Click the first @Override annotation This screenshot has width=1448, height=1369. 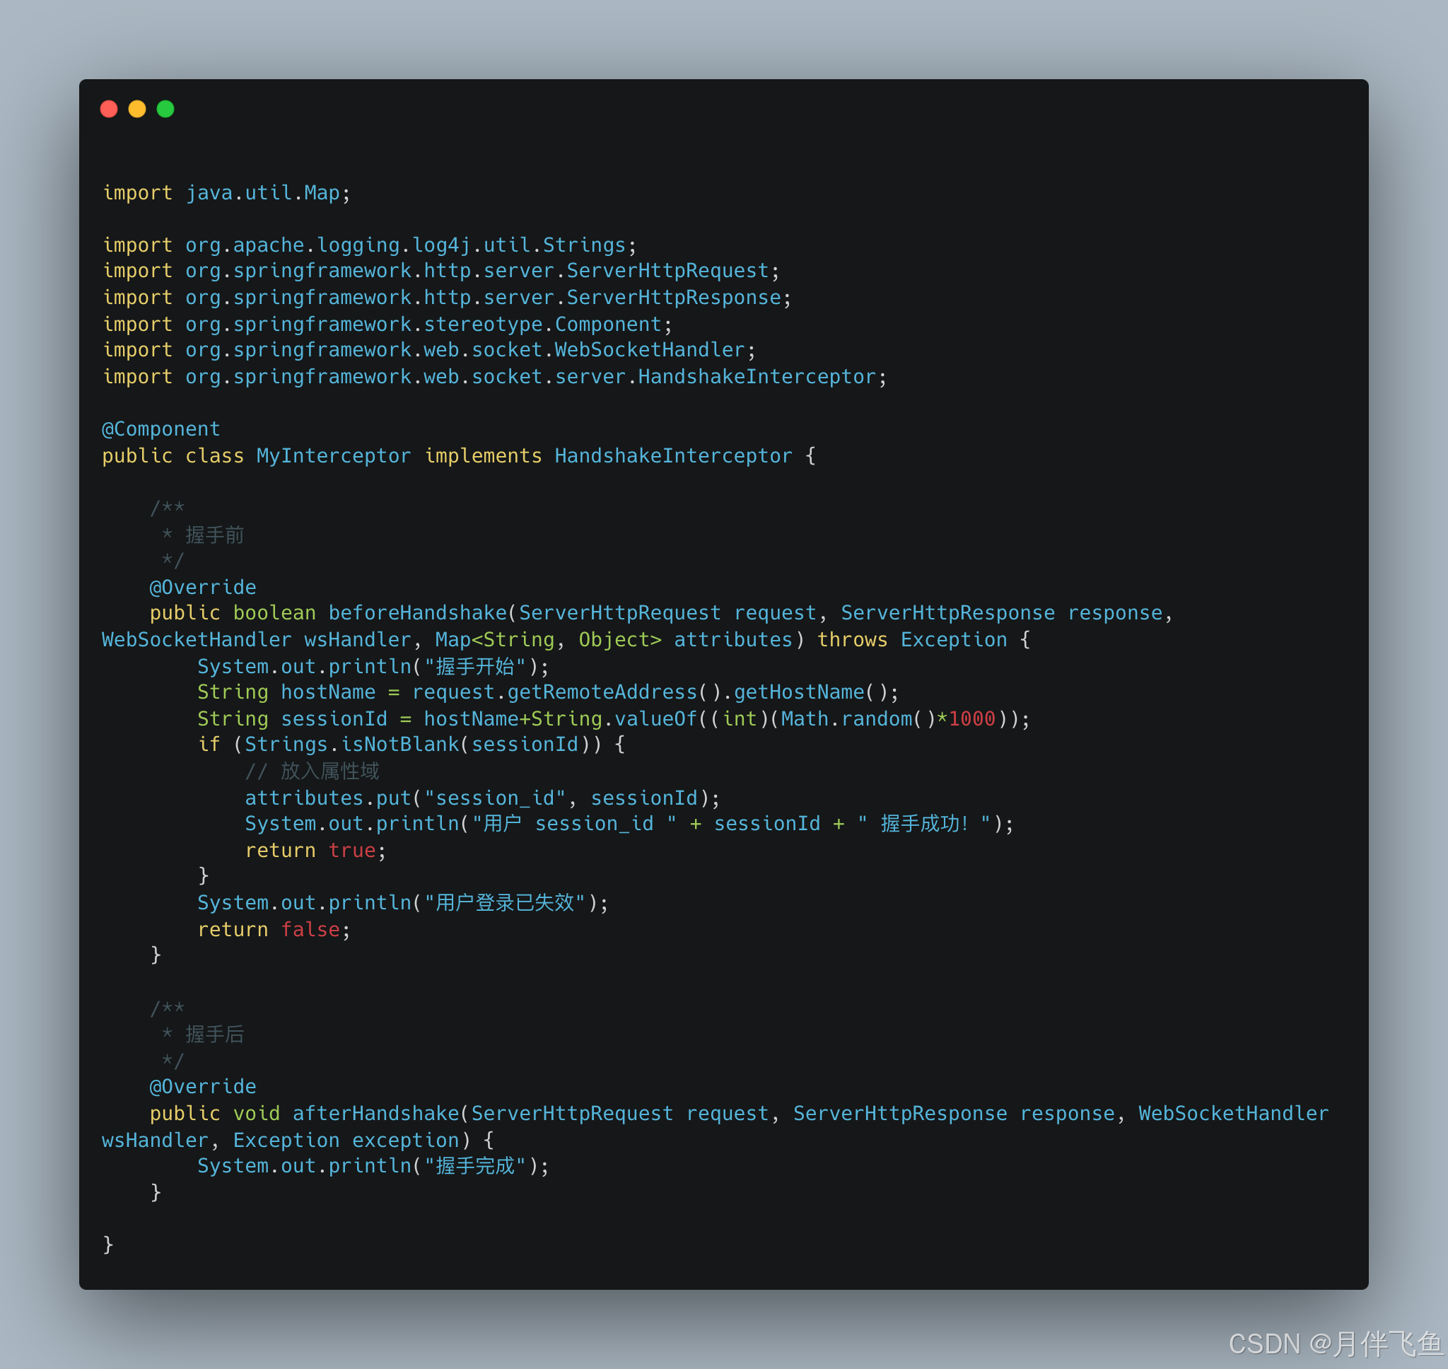tap(202, 588)
